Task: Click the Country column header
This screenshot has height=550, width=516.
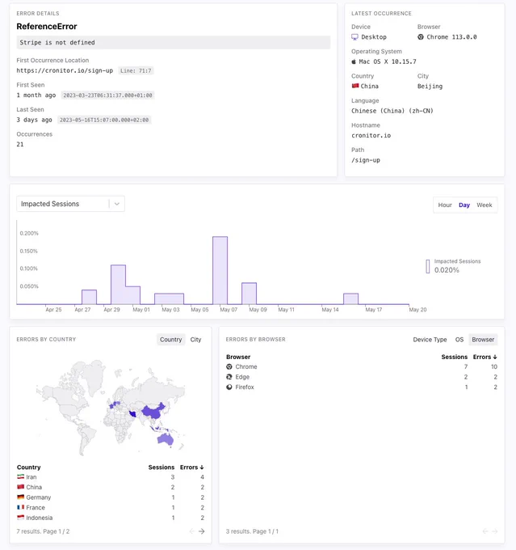Action: tap(29, 467)
